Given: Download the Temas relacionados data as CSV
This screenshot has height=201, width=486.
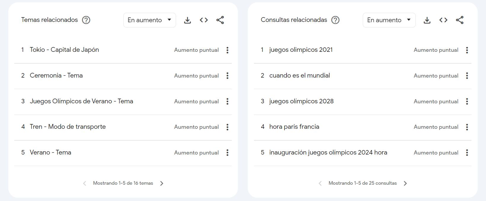Looking at the screenshot, I should click(x=187, y=20).
